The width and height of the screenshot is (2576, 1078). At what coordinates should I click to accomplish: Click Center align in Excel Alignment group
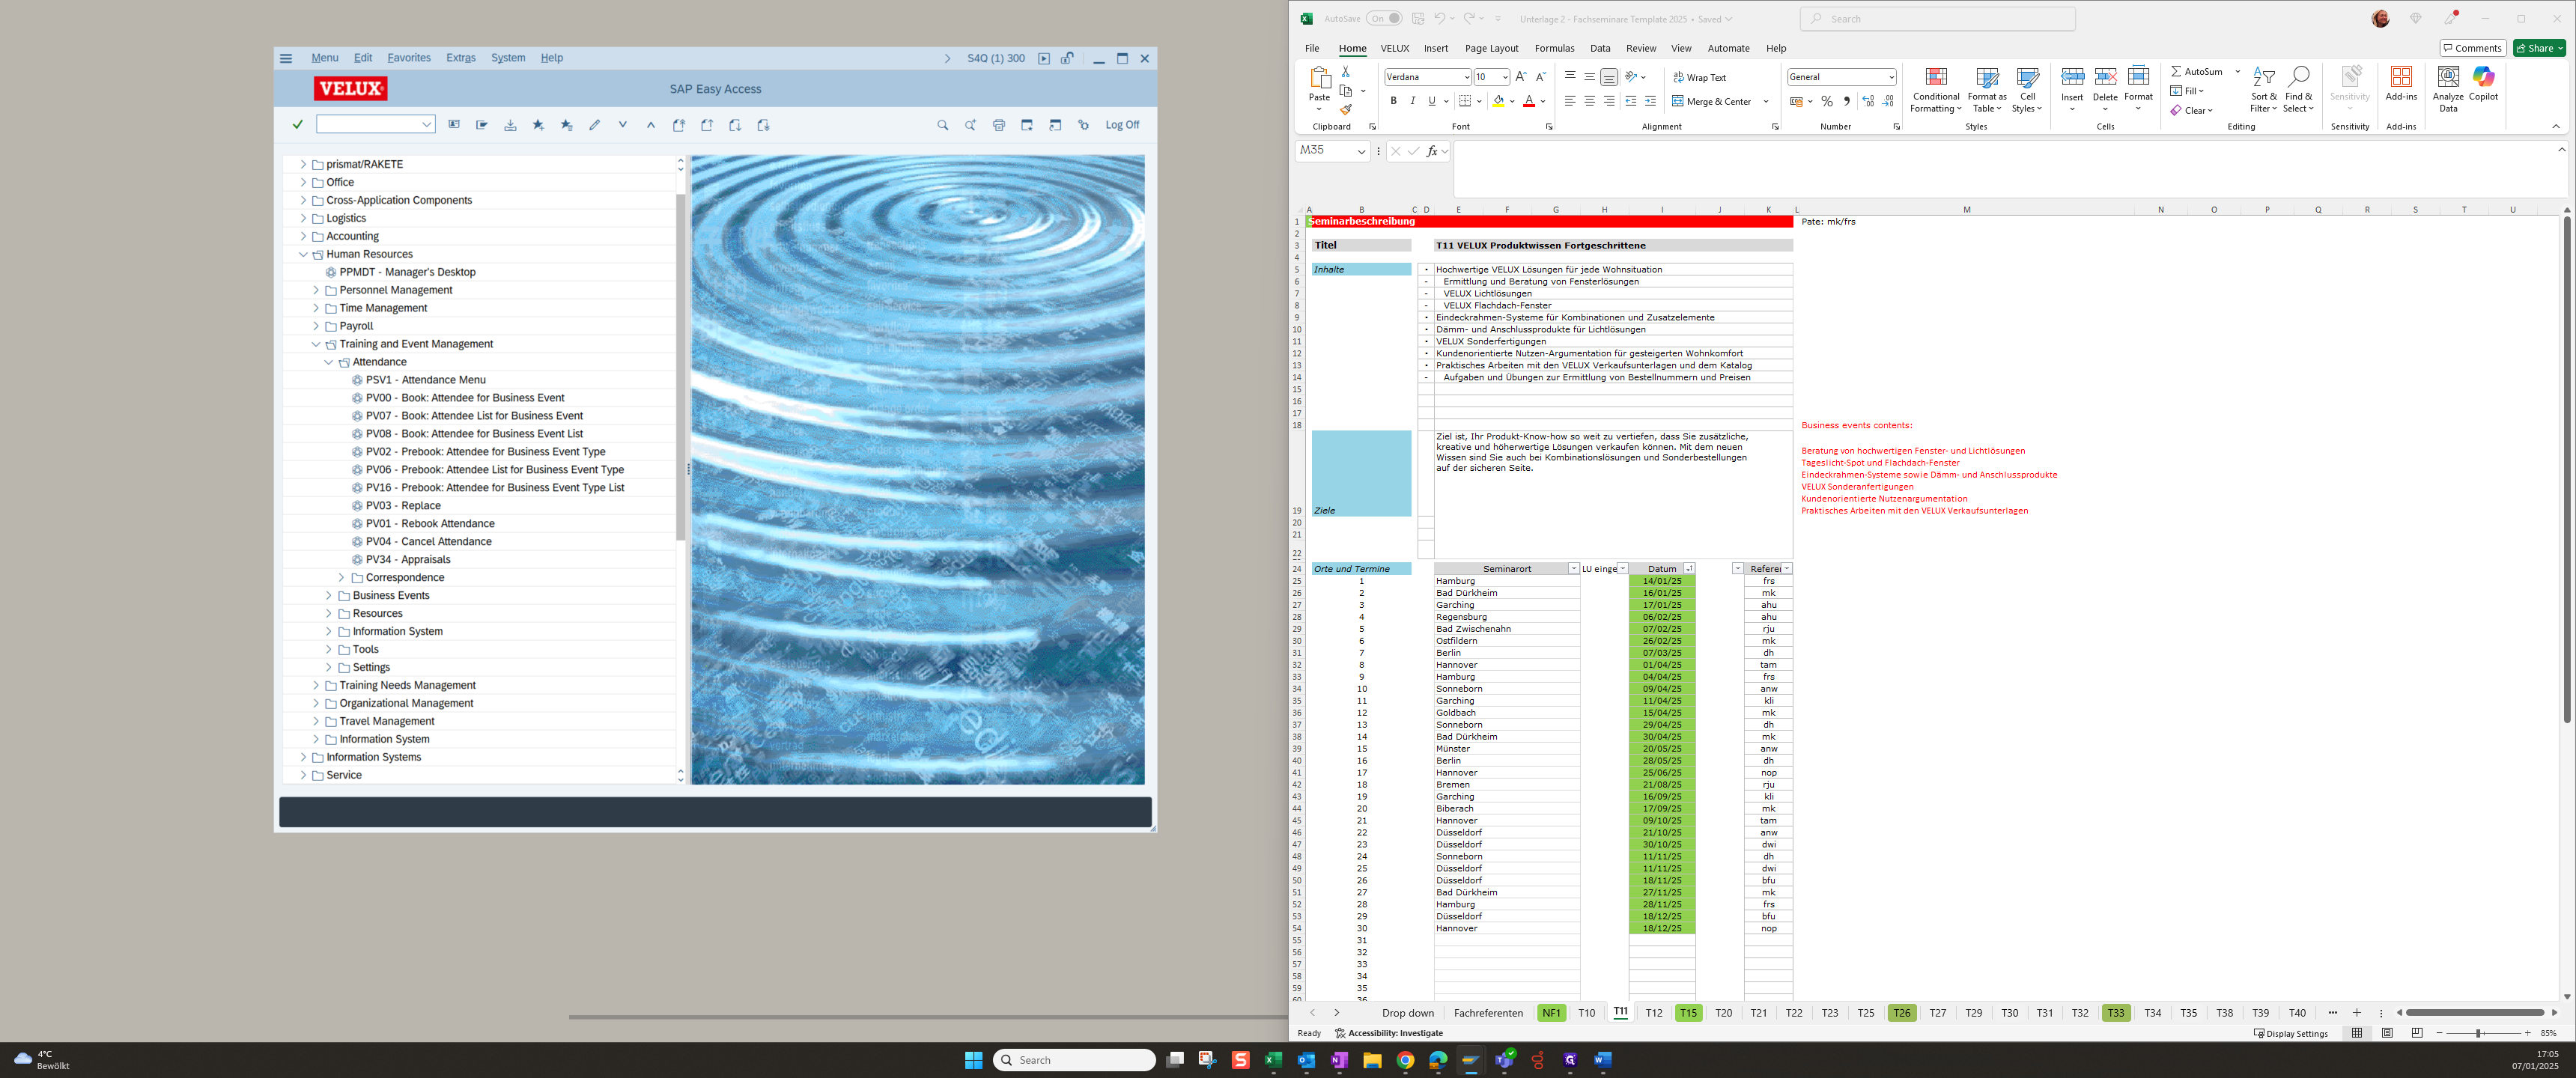[x=1589, y=101]
